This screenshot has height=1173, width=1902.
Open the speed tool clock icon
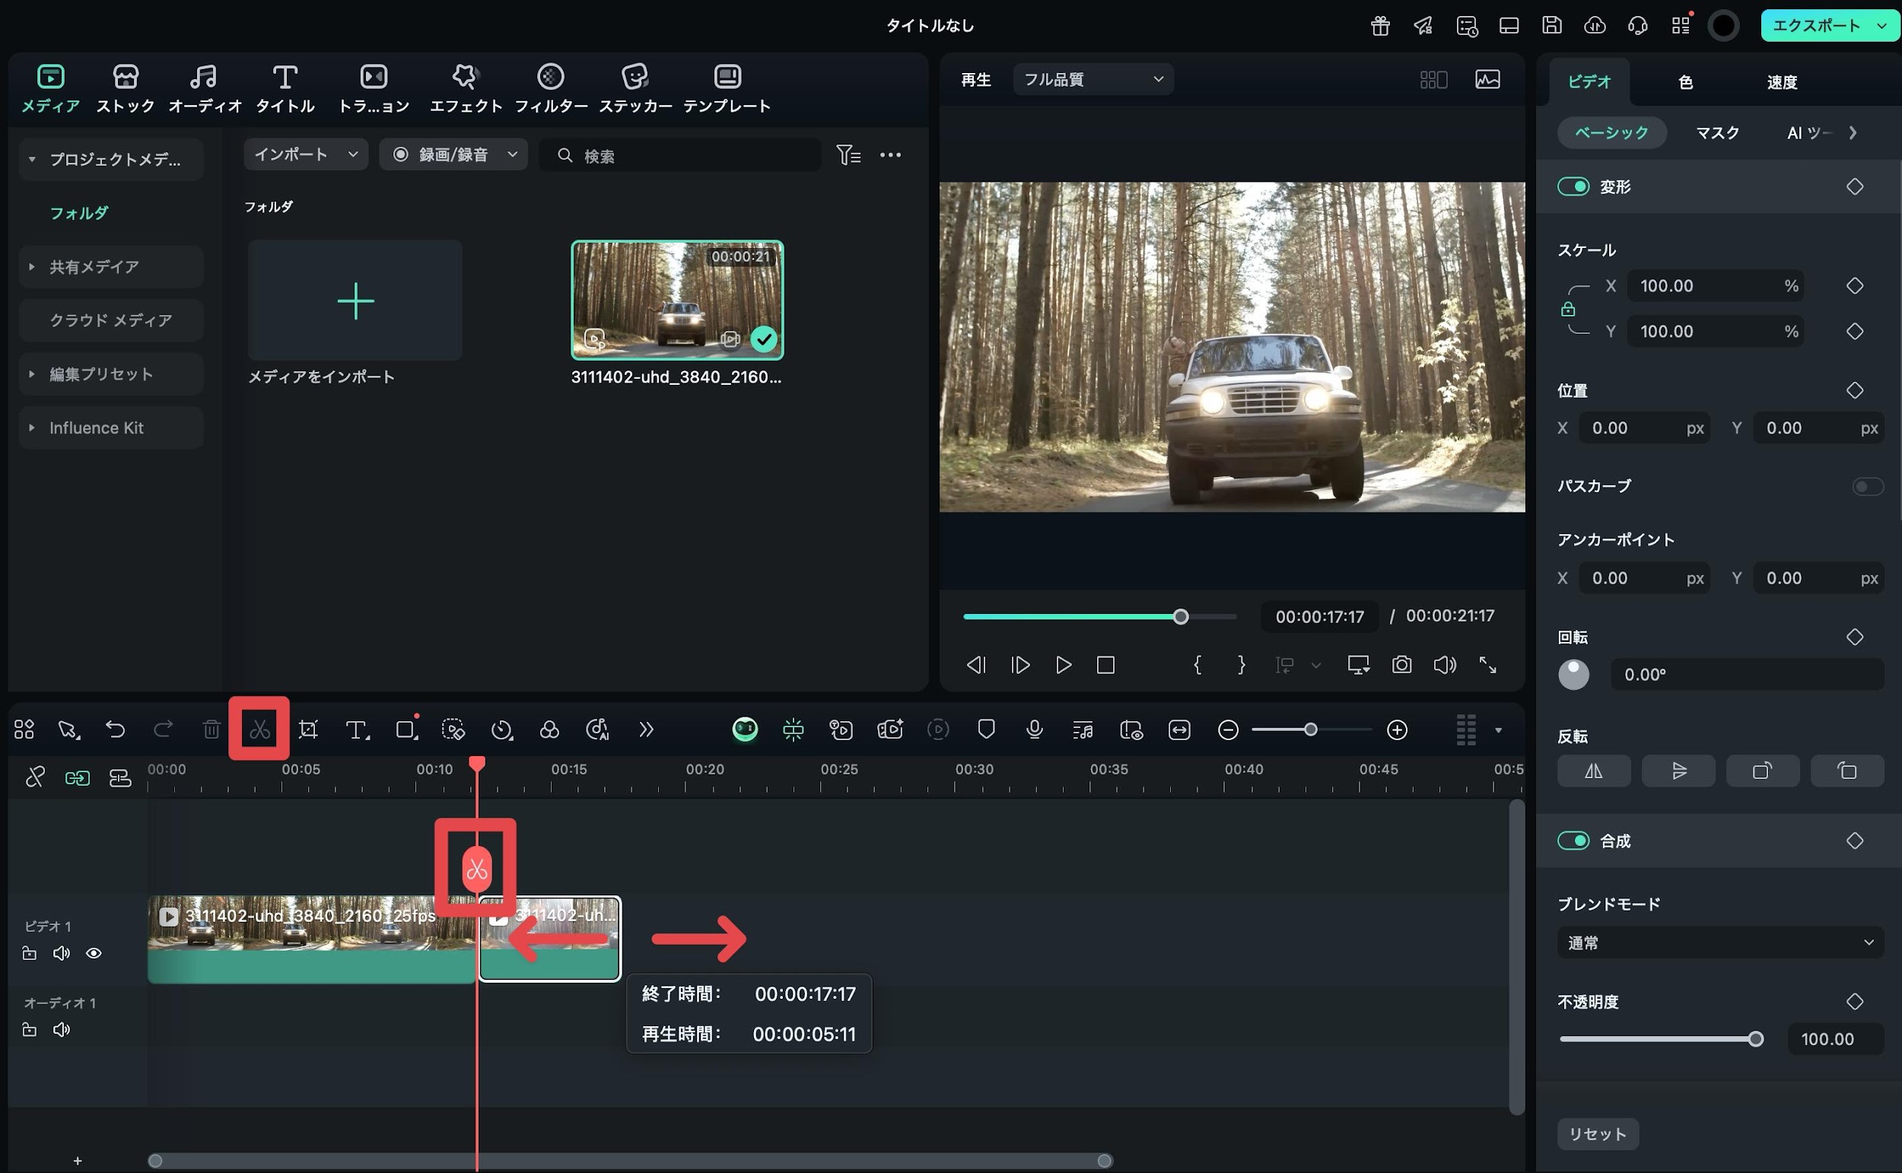[502, 730]
